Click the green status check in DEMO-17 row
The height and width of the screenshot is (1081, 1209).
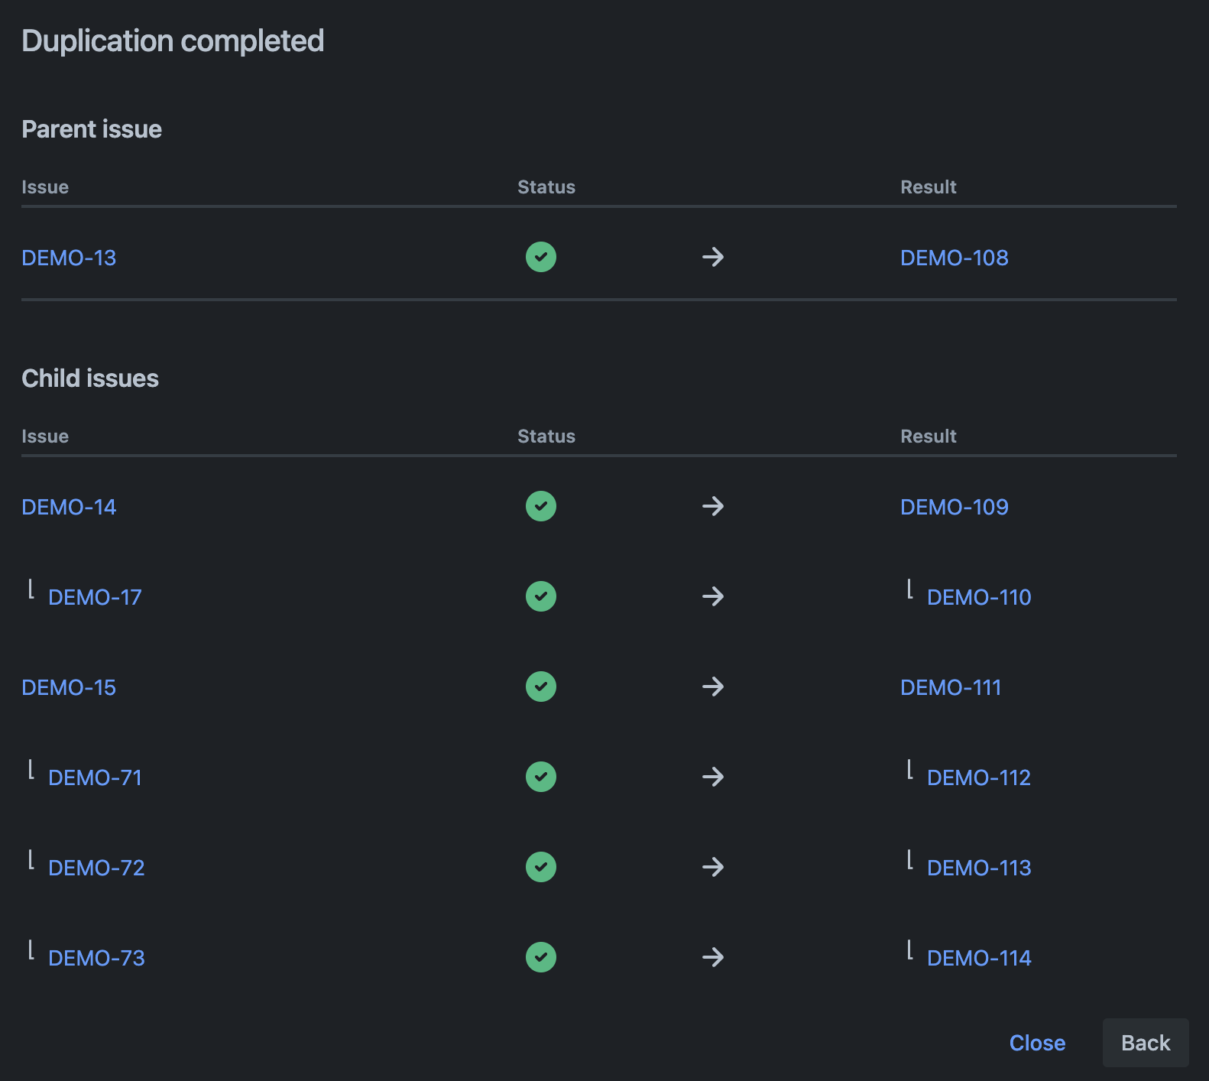click(540, 596)
